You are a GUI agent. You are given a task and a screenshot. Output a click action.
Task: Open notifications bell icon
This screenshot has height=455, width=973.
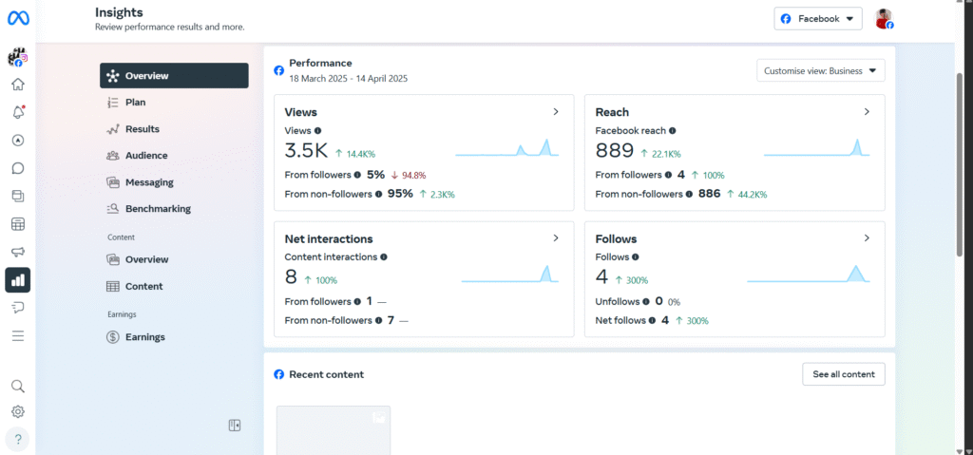click(17, 112)
